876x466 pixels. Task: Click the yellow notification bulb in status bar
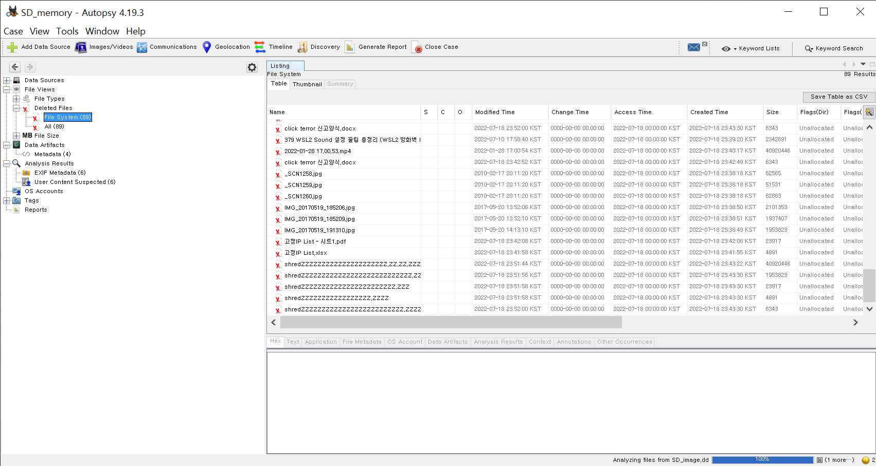[866, 460]
